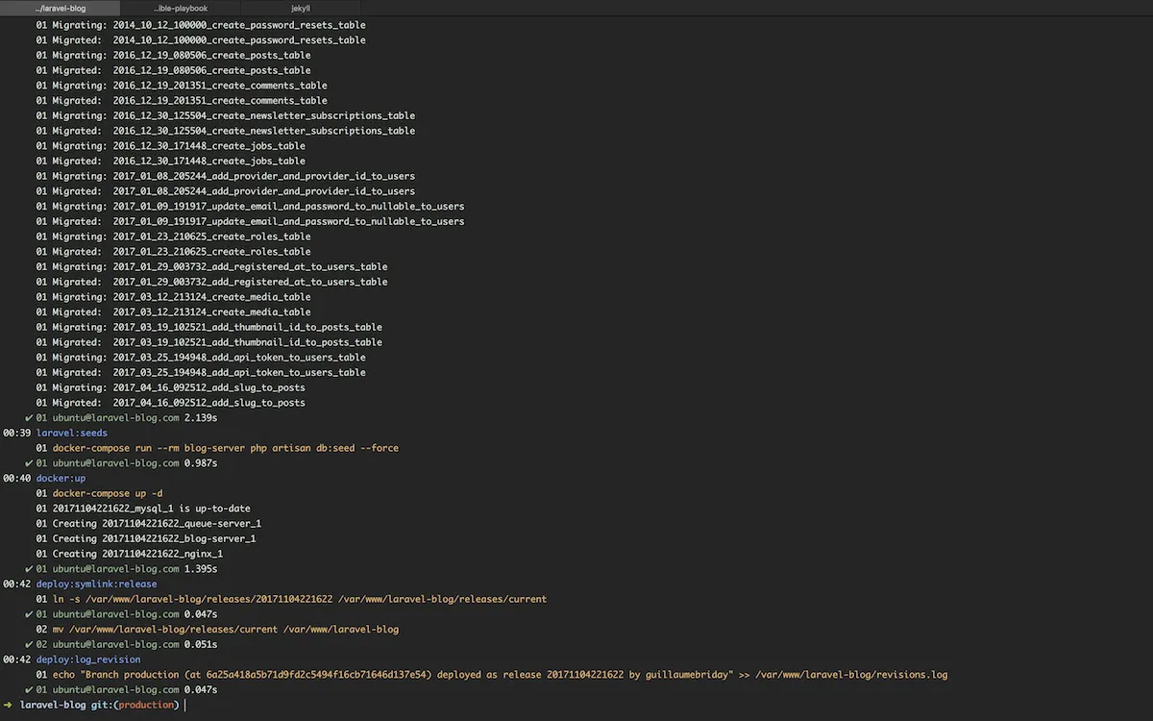Click Migrating add_thumbnail_id_to_posts_table line
This screenshot has width=1153, height=721.
[209, 327]
